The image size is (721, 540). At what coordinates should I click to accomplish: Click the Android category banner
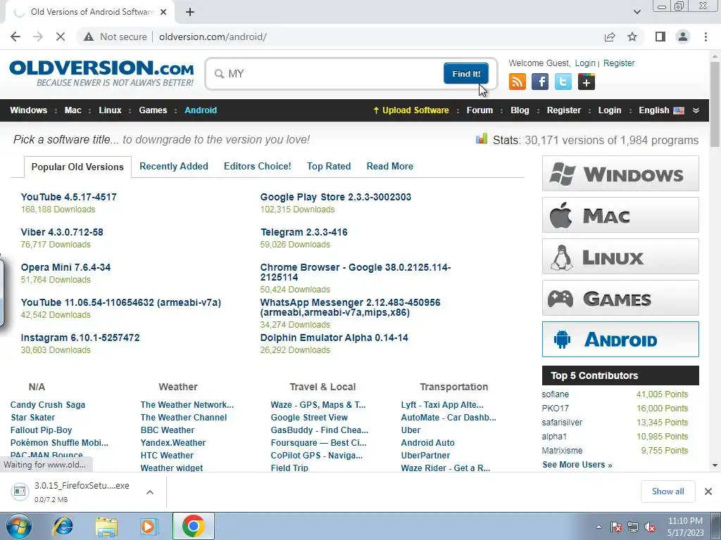point(620,340)
